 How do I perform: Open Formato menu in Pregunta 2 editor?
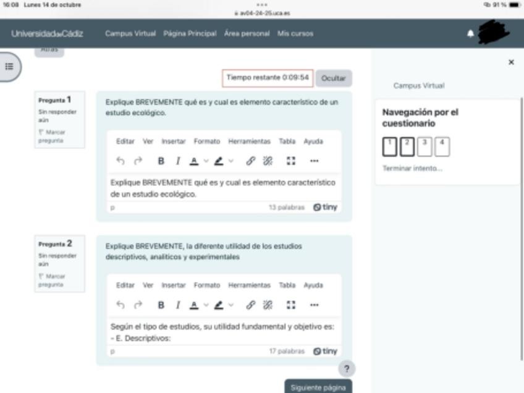point(207,285)
